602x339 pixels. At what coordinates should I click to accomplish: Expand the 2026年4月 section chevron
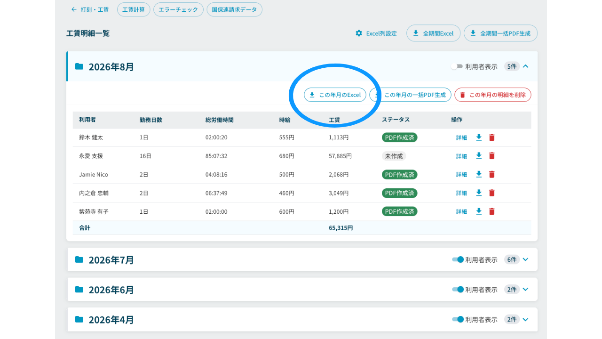(526, 320)
